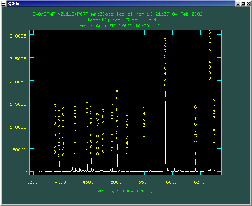Click the 2.50E5 y-axis value

pos(18,59)
